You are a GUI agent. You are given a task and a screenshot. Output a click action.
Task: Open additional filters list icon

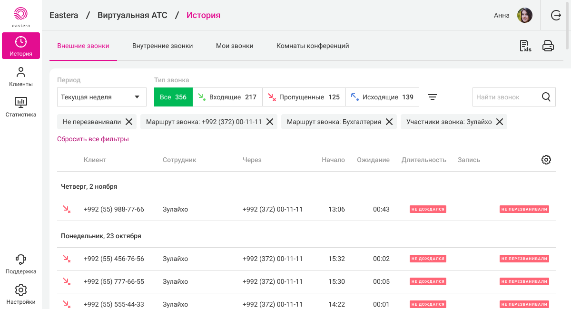pyautogui.click(x=432, y=97)
